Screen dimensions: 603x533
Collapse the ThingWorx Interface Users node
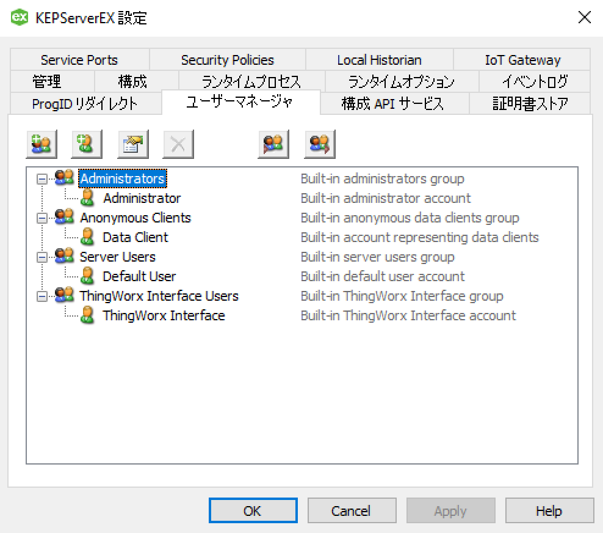42,296
